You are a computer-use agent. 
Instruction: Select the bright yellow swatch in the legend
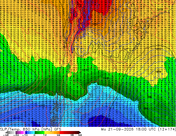coord(45,132)
